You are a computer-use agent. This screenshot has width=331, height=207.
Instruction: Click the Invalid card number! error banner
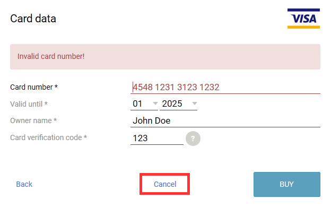[x=165, y=57]
